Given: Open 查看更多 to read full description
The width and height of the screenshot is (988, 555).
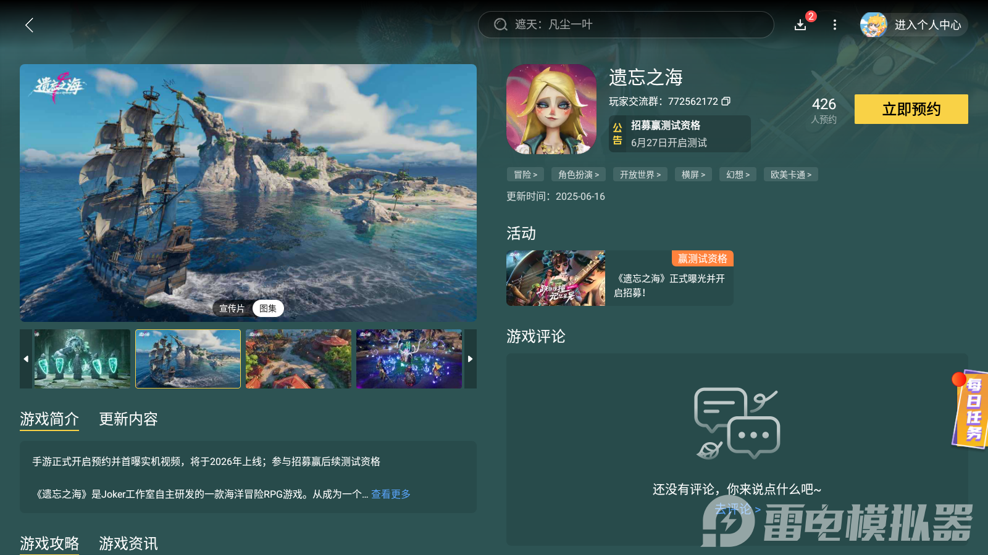Looking at the screenshot, I should coord(390,493).
